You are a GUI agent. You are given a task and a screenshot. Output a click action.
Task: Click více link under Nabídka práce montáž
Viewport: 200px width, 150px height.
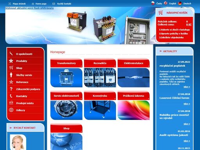(x=187, y=124)
